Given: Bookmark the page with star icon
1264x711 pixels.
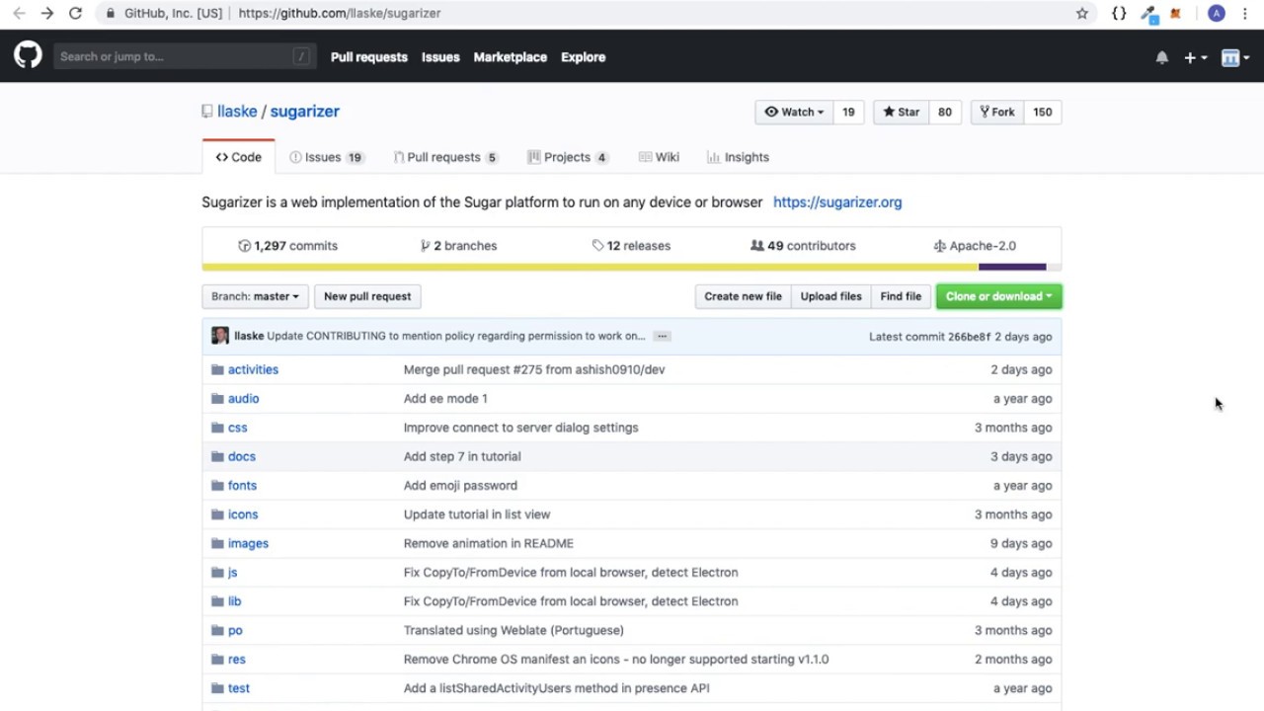Looking at the screenshot, I should point(1082,13).
